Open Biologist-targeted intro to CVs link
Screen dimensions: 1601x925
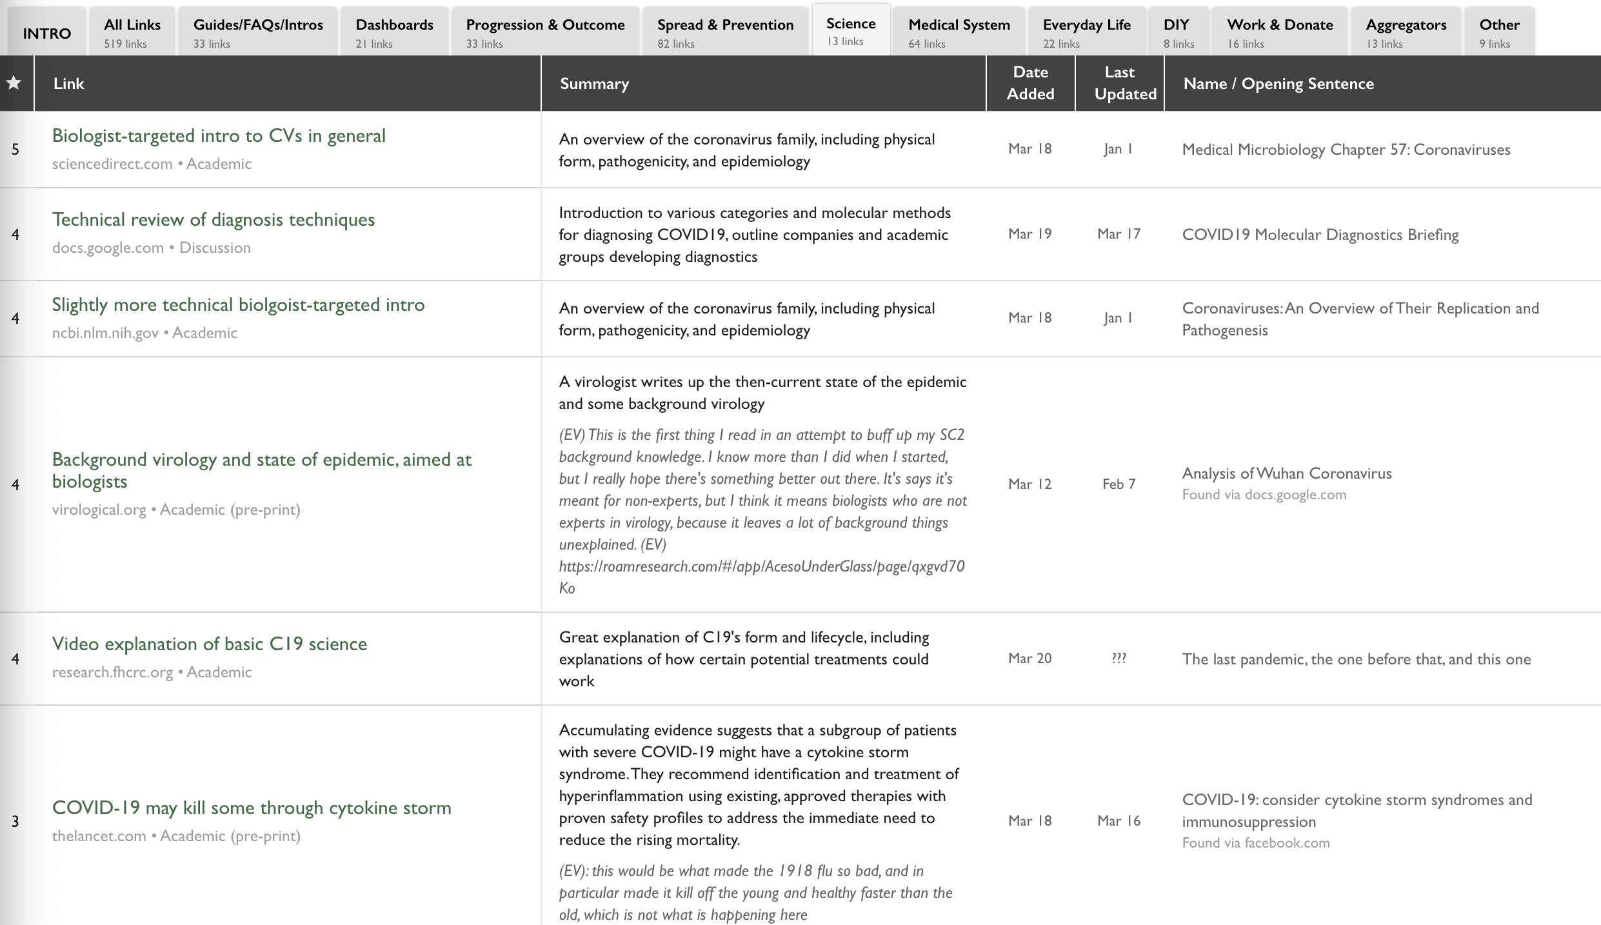(x=219, y=136)
